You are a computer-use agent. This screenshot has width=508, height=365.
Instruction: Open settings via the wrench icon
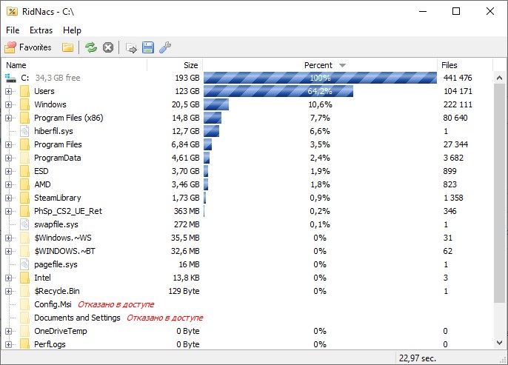[165, 47]
